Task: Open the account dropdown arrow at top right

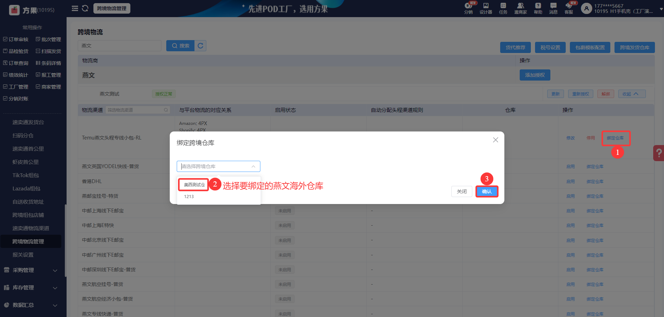Action: [x=661, y=9]
